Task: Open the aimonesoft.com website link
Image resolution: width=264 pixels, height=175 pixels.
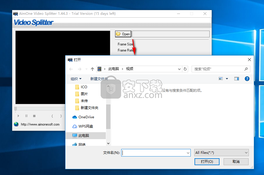Action: [x=40, y=124]
